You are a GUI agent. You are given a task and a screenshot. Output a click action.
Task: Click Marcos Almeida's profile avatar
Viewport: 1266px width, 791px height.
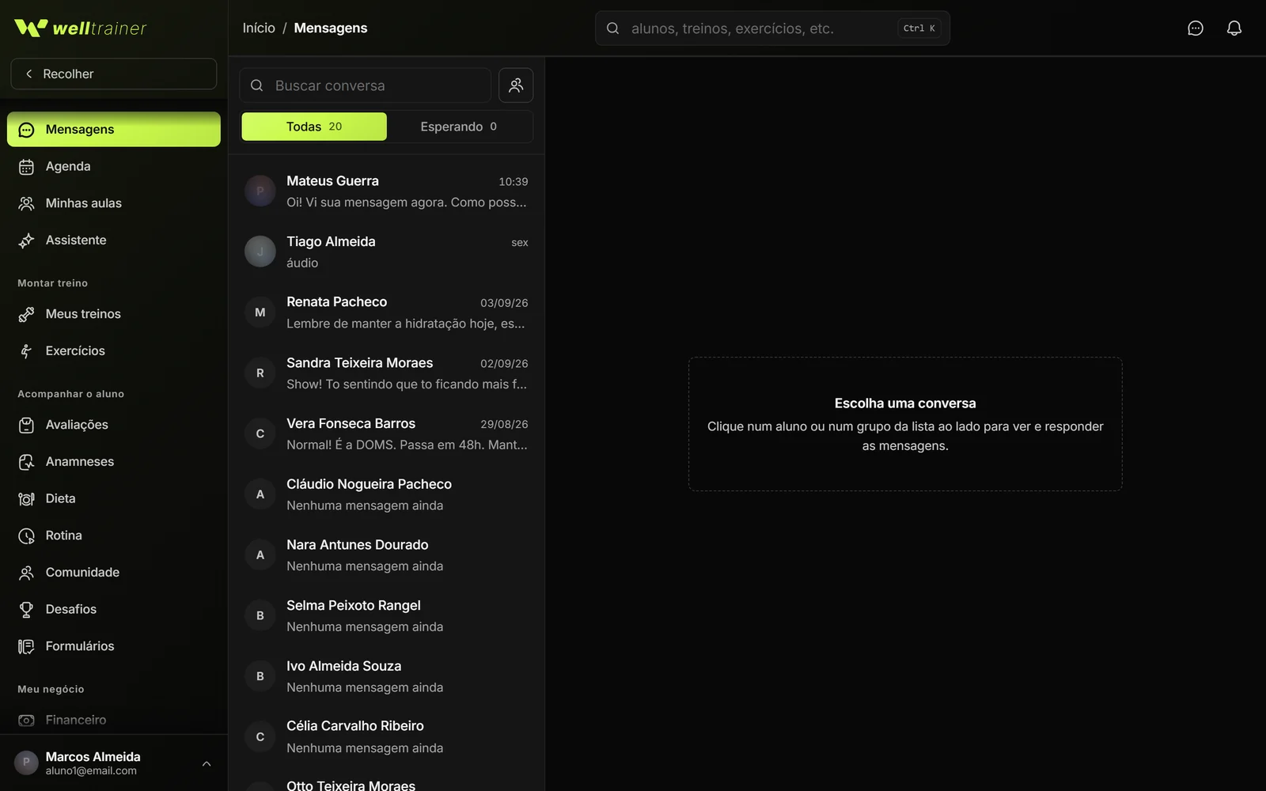coord(26,763)
